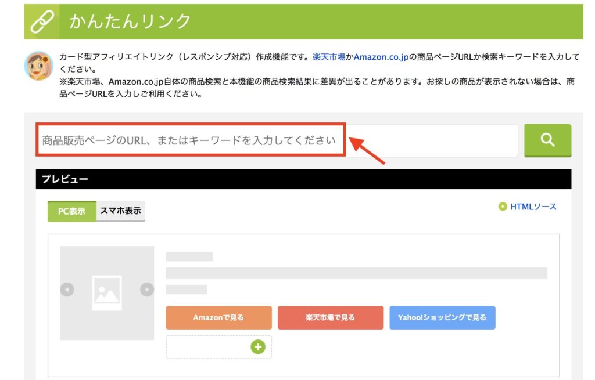Show next product image arrow

click(x=147, y=290)
